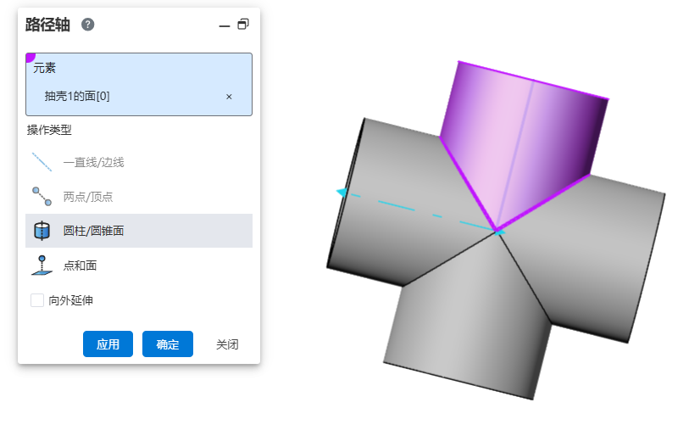
Task: Click 关闭 to dismiss the dialog
Action: click(227, 344)
